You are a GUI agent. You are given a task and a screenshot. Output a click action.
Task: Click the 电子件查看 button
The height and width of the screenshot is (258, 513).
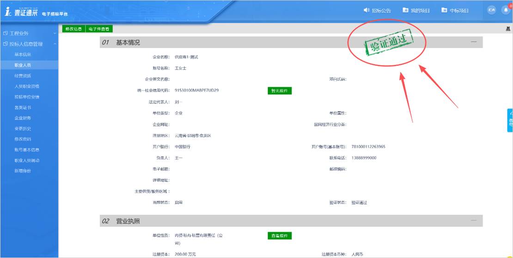[x=98, y=29]
